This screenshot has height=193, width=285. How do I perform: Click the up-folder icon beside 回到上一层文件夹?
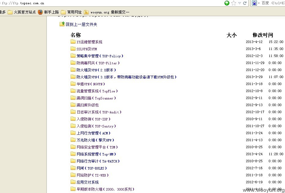click(x=62, y=24)
